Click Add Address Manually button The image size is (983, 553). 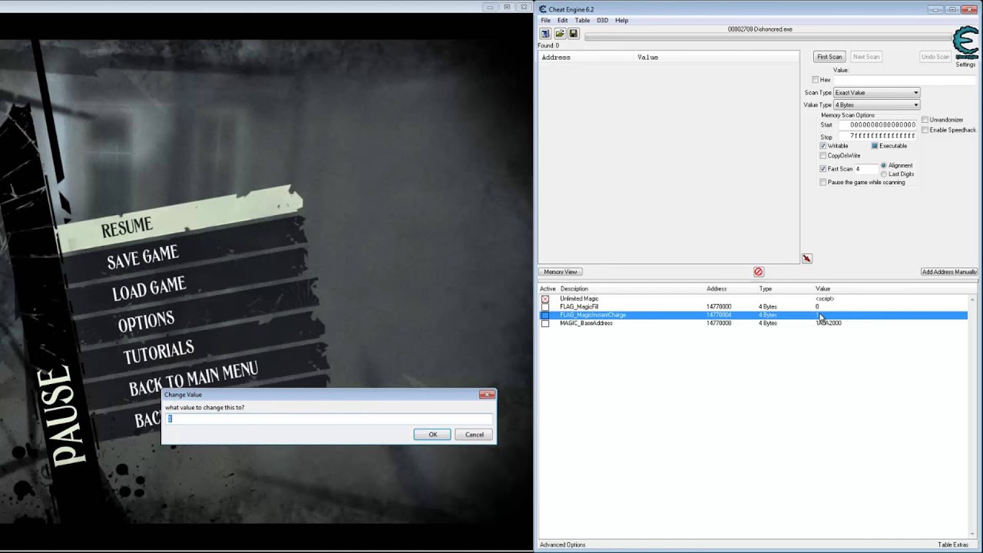(949, 272)
